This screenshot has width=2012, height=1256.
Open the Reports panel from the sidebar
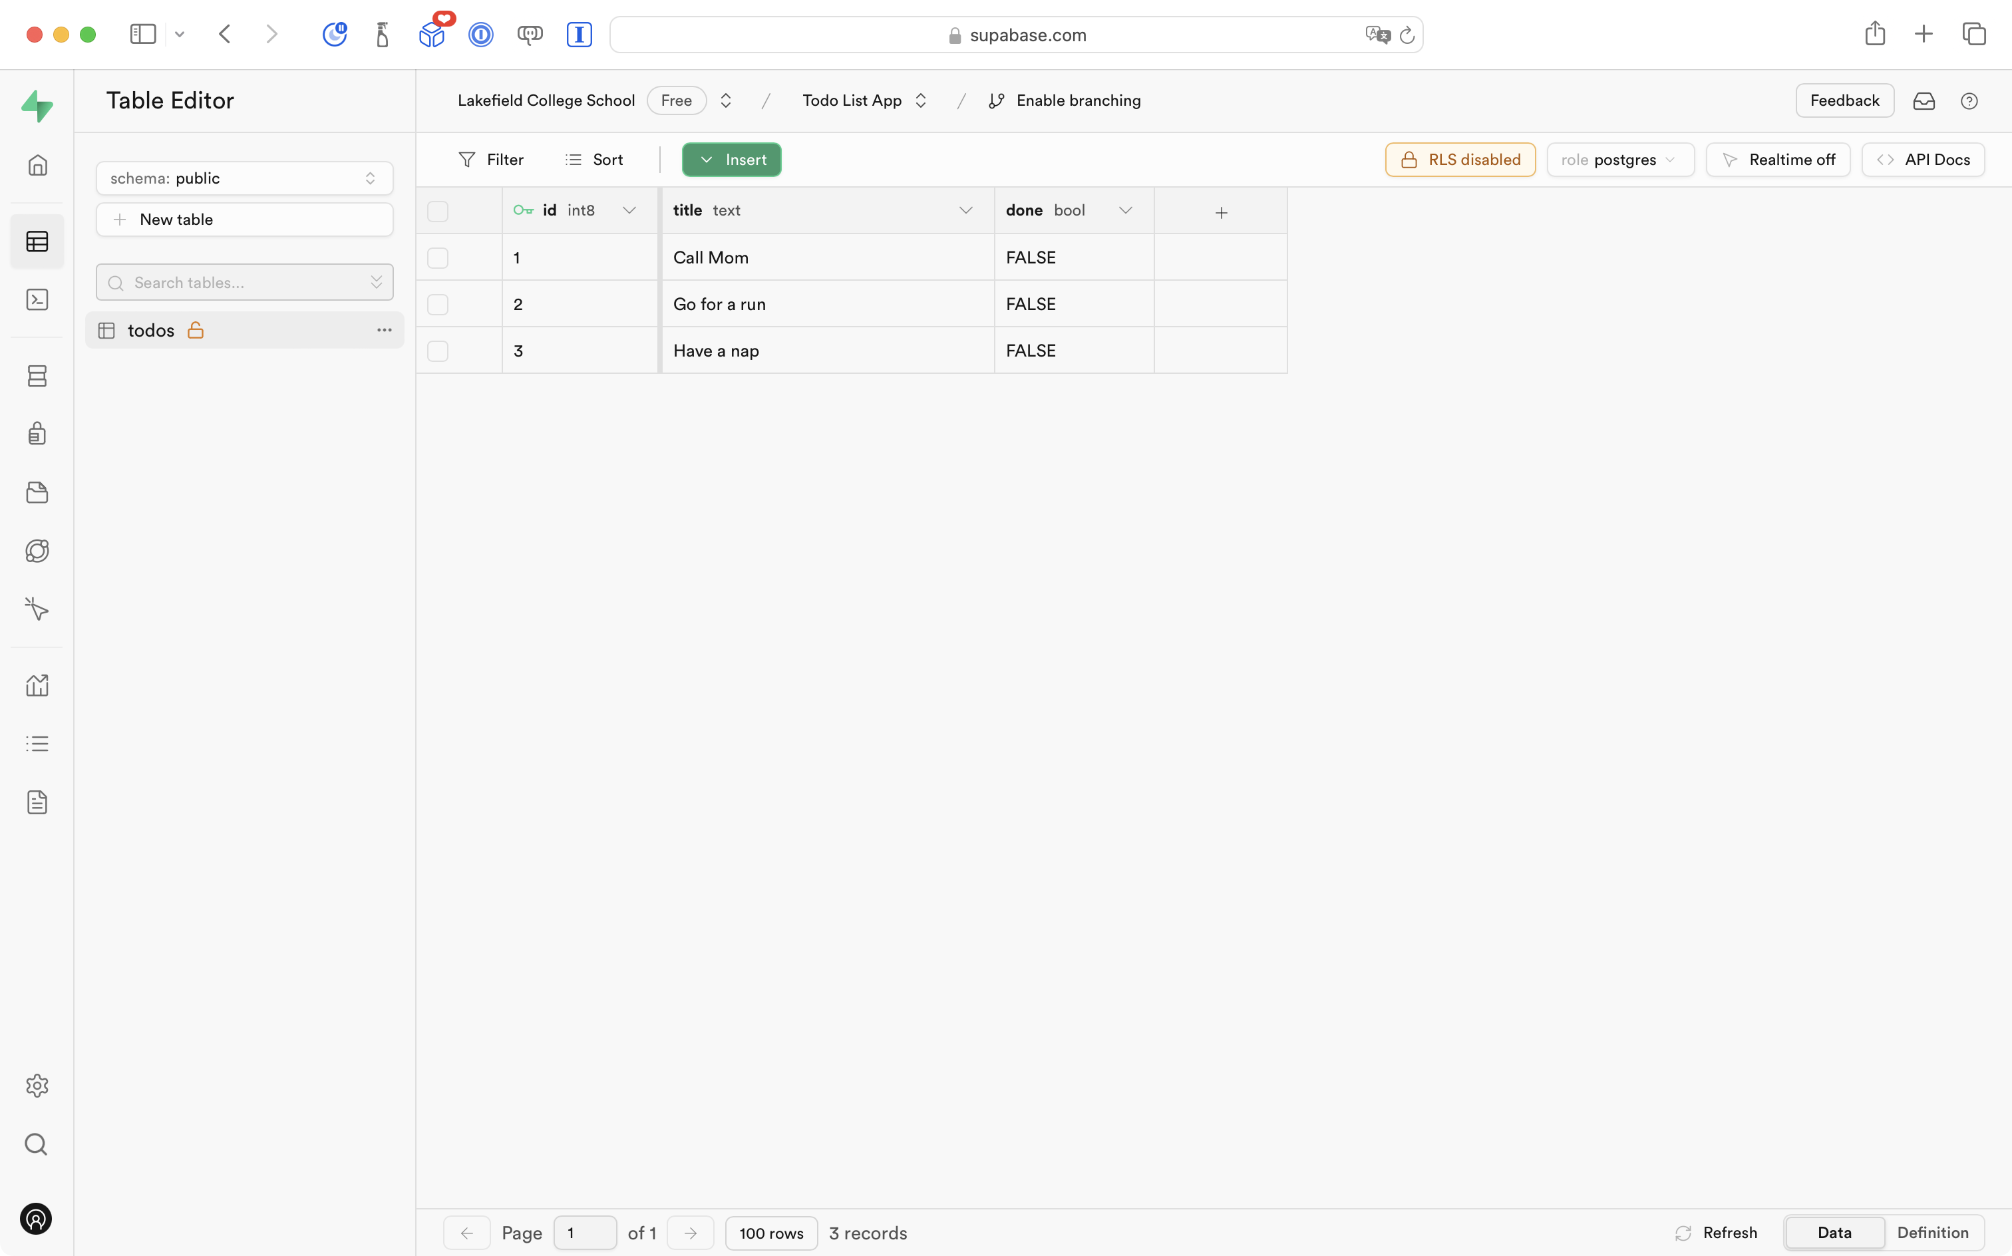(x=37, y=685)
